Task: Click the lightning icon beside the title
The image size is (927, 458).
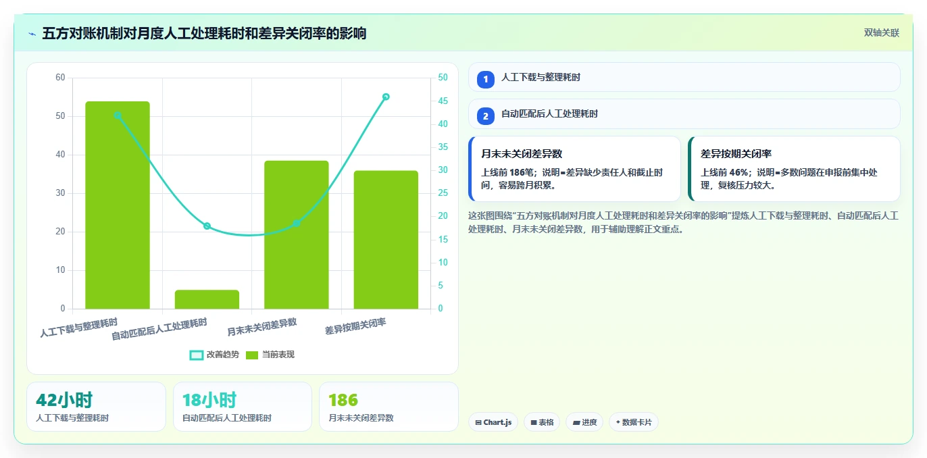Action: (32, 34)
